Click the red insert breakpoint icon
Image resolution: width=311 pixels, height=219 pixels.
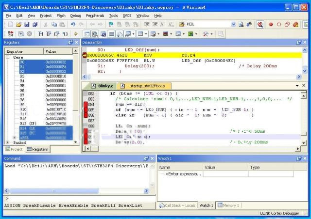271,24
